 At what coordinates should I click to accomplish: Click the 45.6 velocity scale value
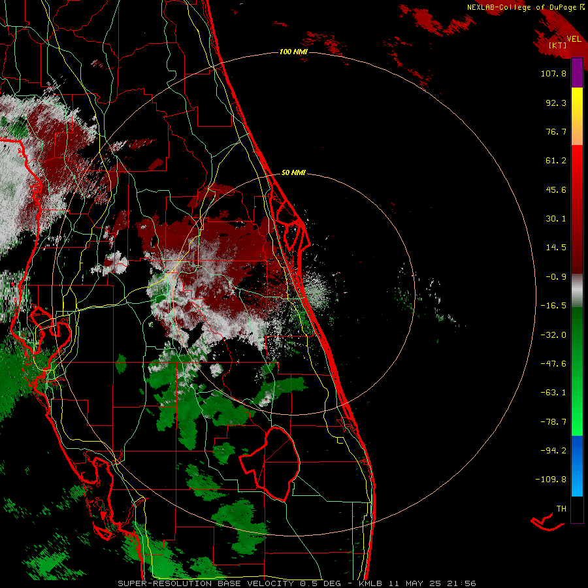click(x=556, y=189)
